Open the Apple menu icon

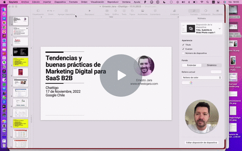pos(5,2)
